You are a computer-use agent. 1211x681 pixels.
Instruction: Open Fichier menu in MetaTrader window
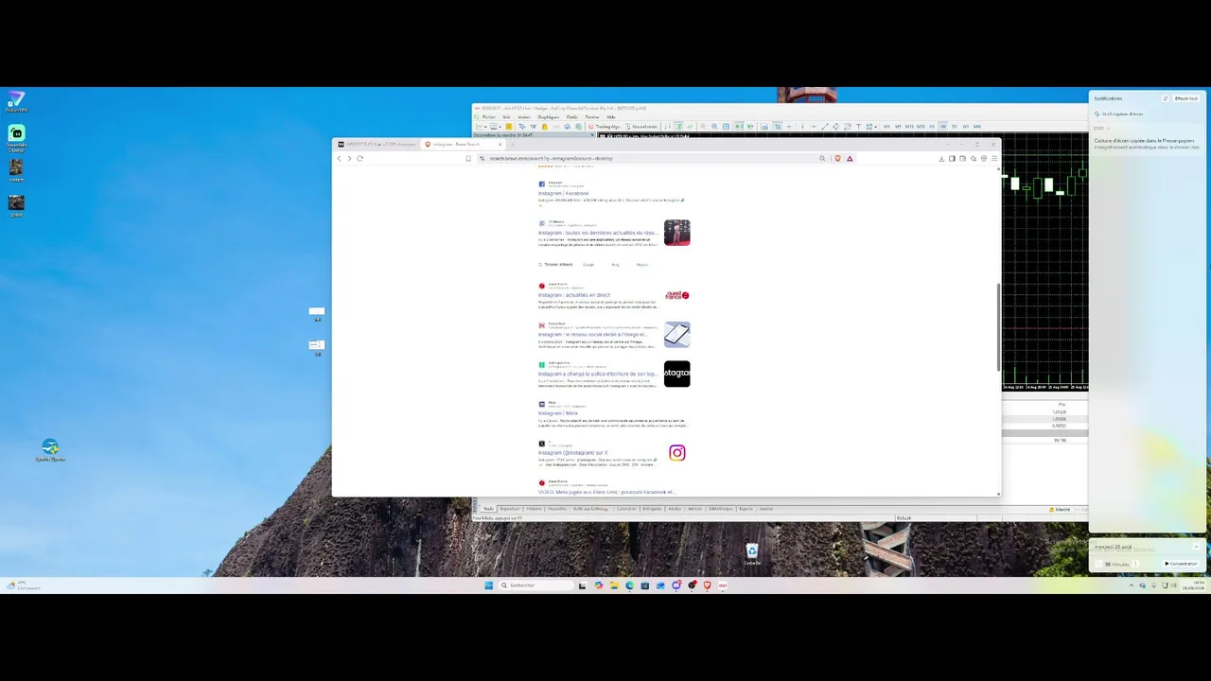tap(489, 117)
